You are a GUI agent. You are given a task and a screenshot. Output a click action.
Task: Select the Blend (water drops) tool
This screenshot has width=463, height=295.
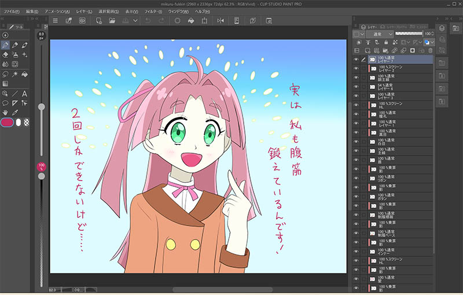5,64
